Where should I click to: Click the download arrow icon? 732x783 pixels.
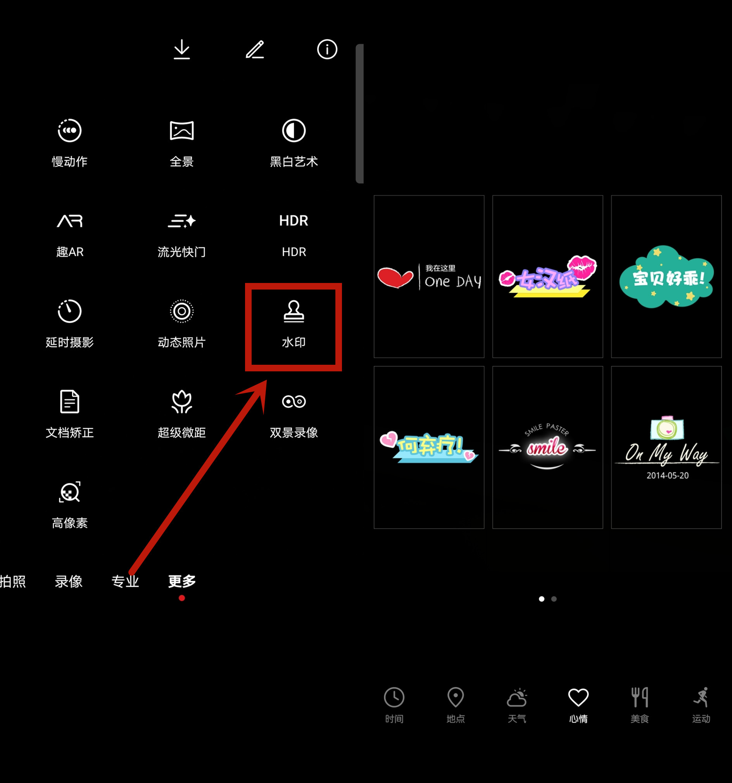[x=181, y=49]
